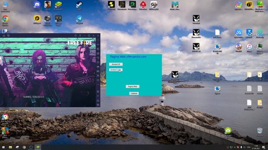Open the yellow circular P app shortcut

(37, 20)
